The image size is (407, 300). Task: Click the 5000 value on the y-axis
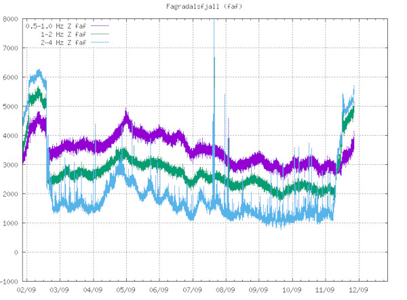pyautogui.click(x=11, y=107)
